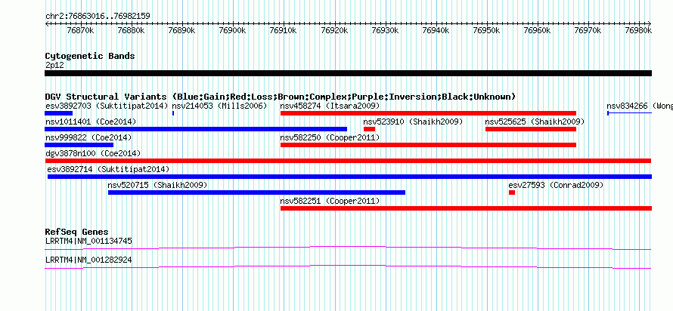Select the blue nsv999822 gain bar

point(79,145)
